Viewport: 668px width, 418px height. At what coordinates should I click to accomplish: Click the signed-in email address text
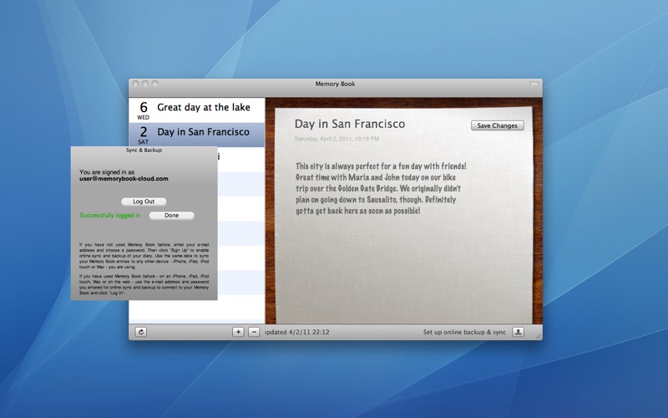pos(124,178)
